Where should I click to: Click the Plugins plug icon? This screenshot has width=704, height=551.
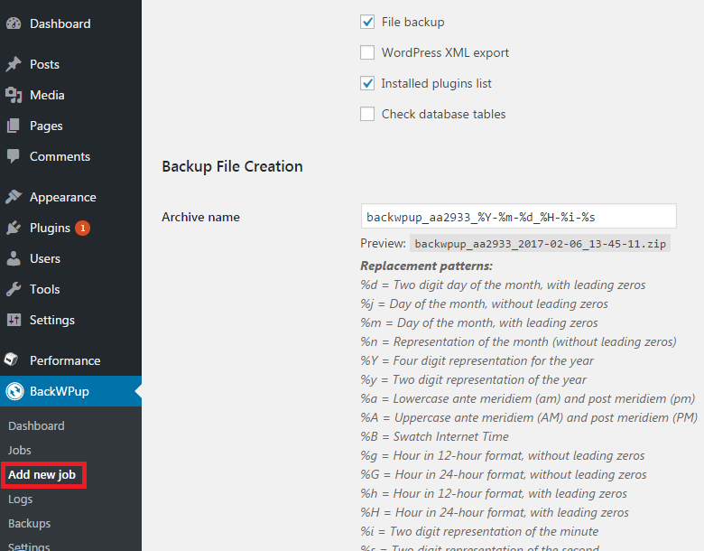coord(14,228)
